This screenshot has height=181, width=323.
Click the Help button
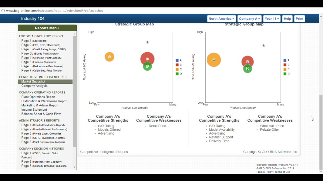[287, 19]
